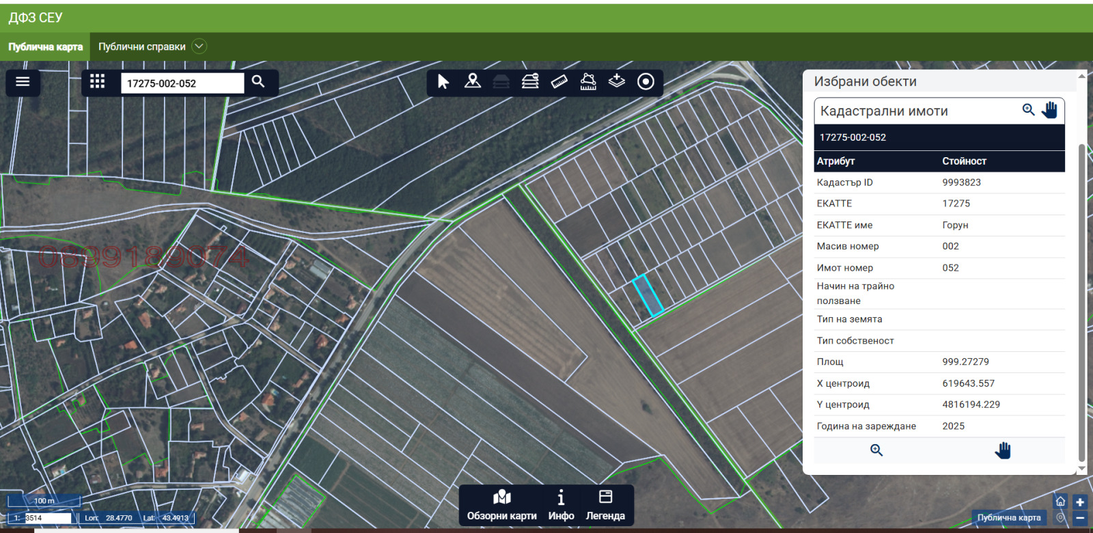
Task: Open the Публични справки menu
Action: [x=141, y=47]
